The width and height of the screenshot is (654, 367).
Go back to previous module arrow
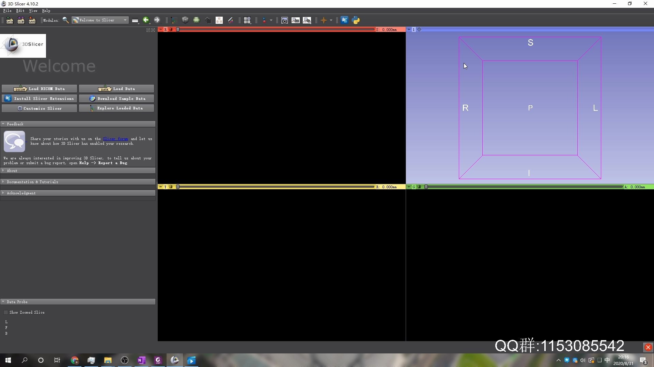pos(146,20)
